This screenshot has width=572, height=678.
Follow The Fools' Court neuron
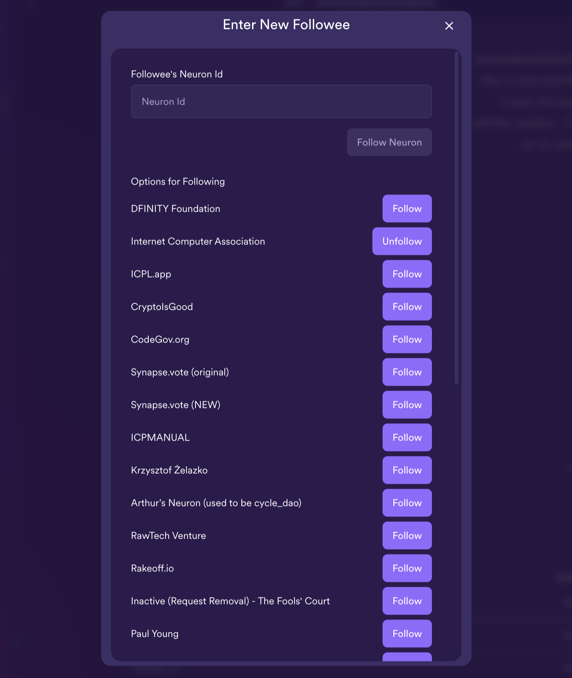point(407,601)
